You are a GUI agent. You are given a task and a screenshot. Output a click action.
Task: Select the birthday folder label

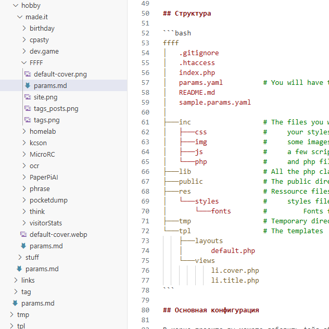pyautogui.click(x=42, y=28)
